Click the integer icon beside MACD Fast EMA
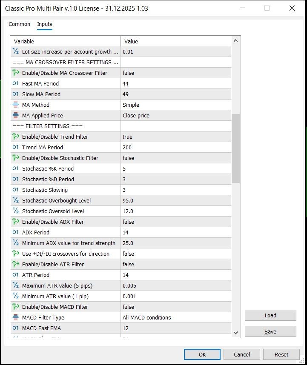307x365 pixels. [x=16, y=328]
